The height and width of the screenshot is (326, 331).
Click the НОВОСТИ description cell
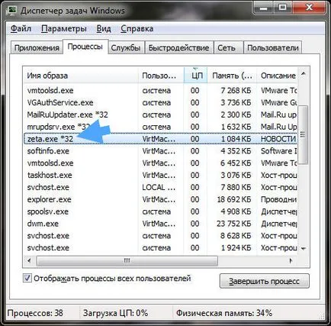click(278, 139)
